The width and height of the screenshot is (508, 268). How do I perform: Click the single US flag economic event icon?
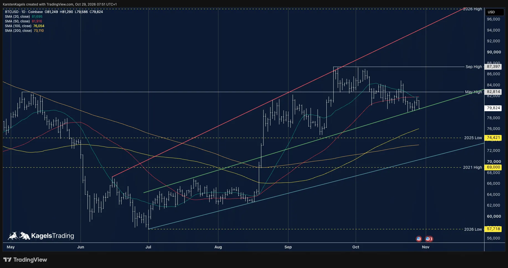click(419, 239)
